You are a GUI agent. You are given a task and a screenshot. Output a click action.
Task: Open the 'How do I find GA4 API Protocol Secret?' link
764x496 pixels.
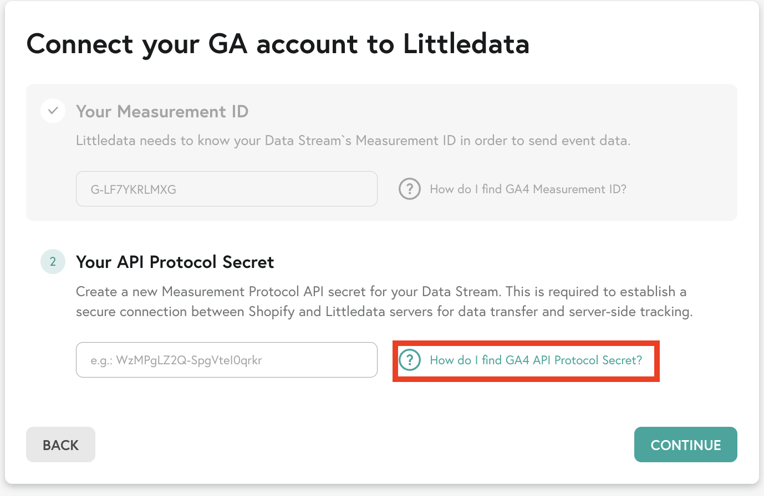coord(536,360)
